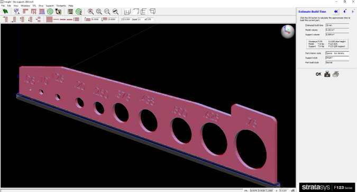Click the red and blue toolpaths icon
This screenshot has width=357, height=192.
(42, 12)
